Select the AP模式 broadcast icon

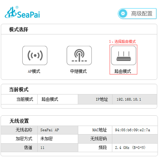tap(35, 55)
